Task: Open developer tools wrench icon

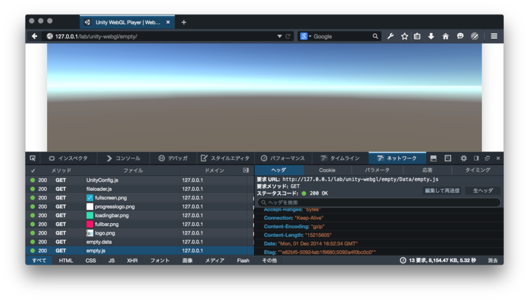Action: (x=391, y=36)
